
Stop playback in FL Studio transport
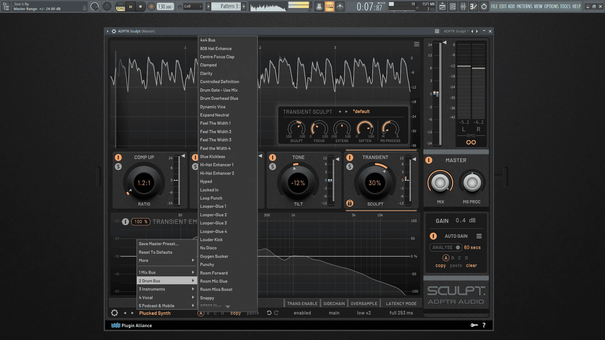(141, 6)
